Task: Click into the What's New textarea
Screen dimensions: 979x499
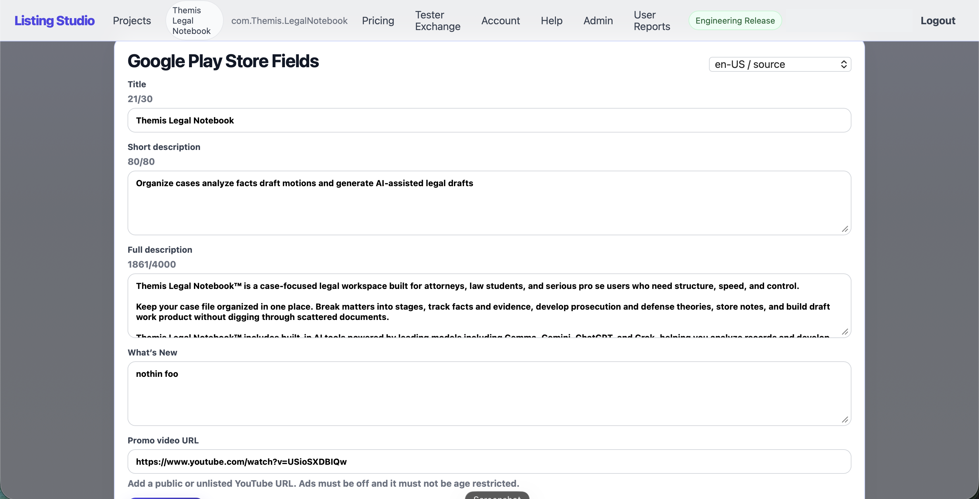Action: 489,394
